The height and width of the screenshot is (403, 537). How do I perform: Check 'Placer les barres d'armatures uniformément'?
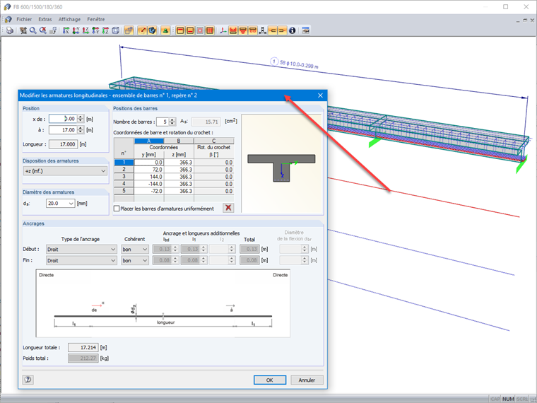(117, 209)
